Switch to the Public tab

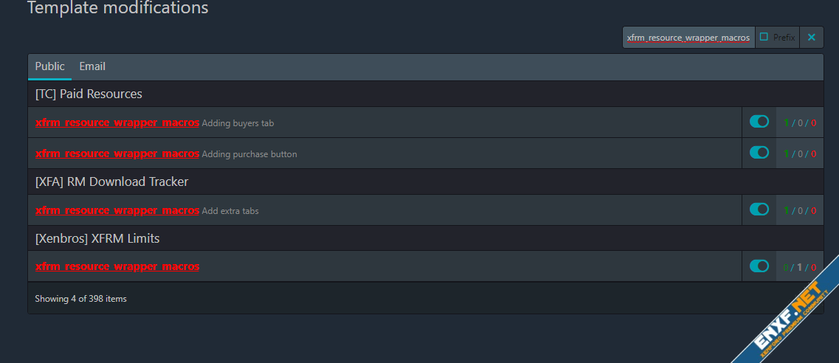pos(49,66)
